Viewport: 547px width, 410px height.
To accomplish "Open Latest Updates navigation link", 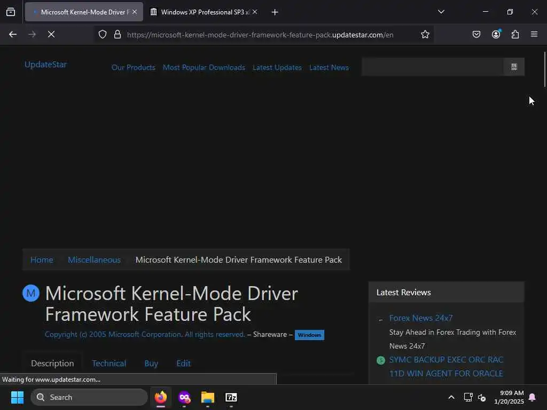I will click(277, 67).
